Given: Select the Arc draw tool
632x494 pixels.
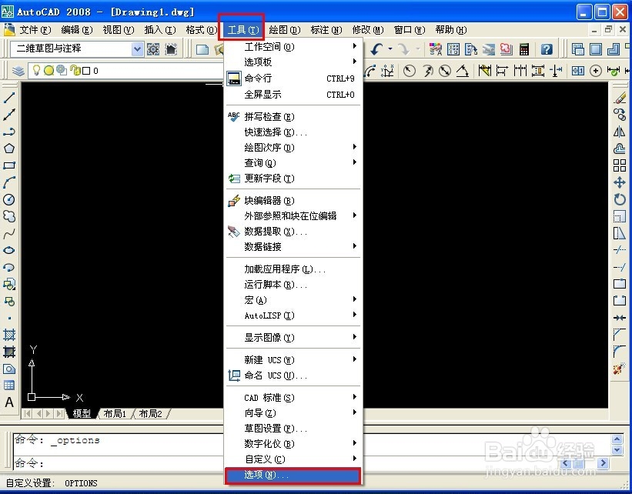Looking at the screenshot, I should tap(9, 182).
